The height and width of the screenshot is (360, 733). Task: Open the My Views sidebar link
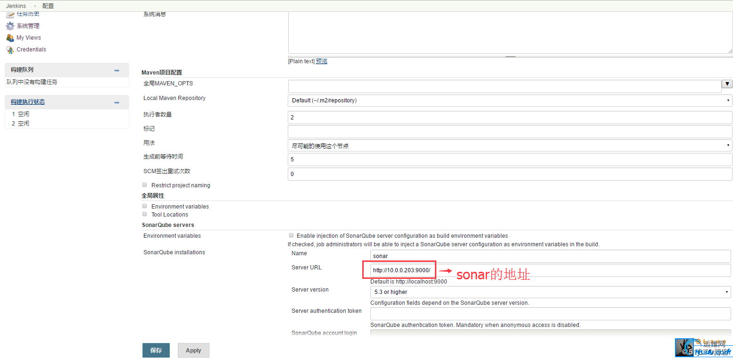[29, 38]
